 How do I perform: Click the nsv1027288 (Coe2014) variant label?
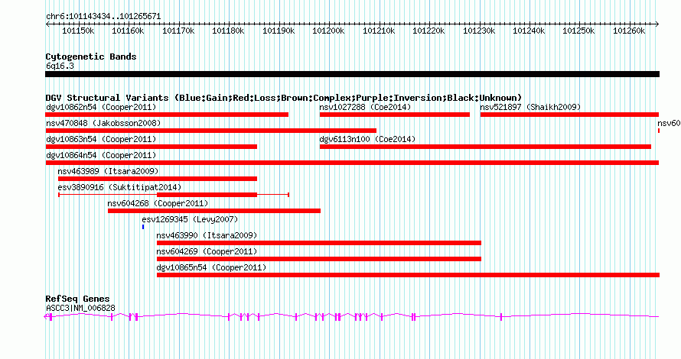(365, 107)
